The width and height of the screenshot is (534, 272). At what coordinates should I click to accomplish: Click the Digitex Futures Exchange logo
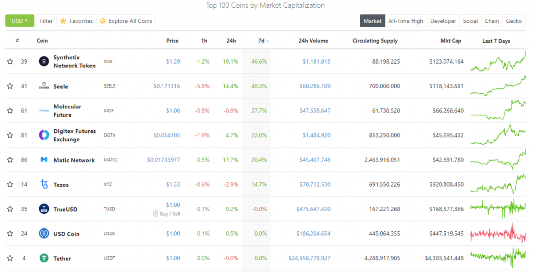click(x=44, y=135)
